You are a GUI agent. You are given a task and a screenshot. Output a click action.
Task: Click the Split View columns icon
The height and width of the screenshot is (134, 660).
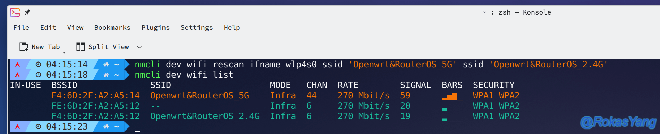coord(81,47)
